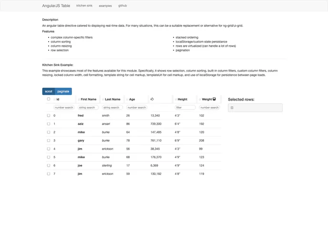Focus the Height filter field
This screenshot has height=244, width=328.
tap(185, 108)
